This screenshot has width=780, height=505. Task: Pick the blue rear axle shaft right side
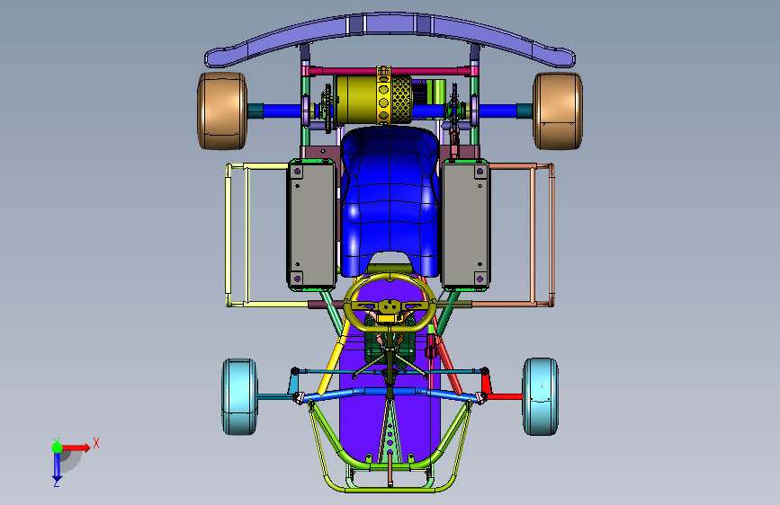pos(498,111)
